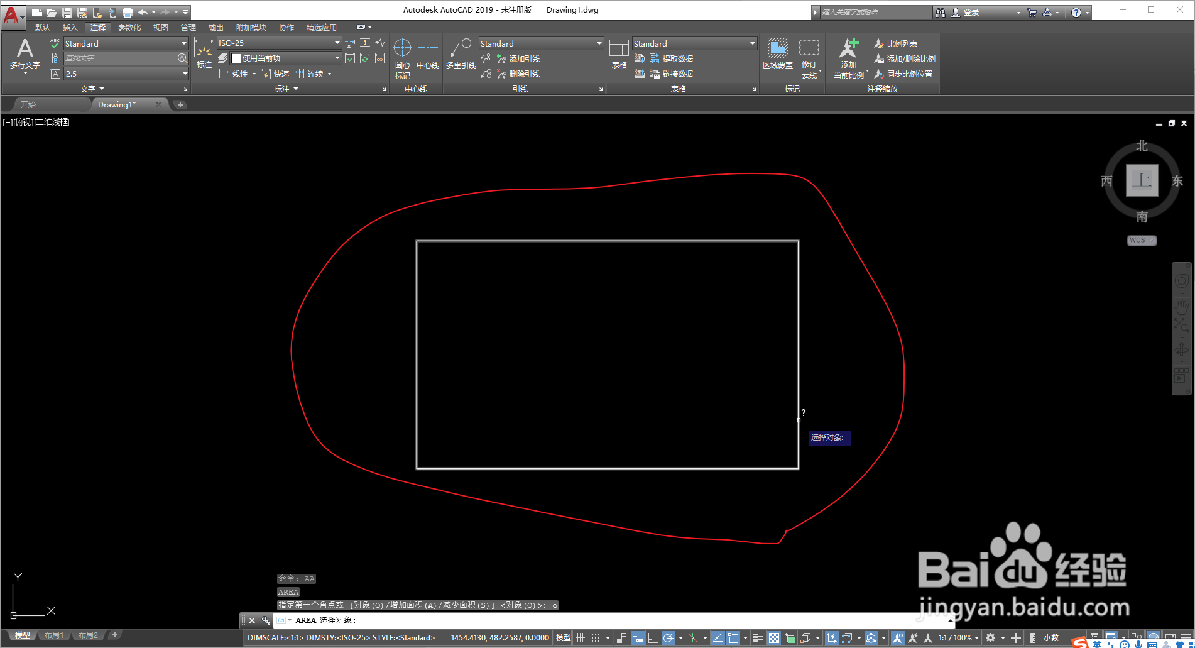Click Quick dimension (快速) button
The image size is (1195, 648).
[x=275, y=74]
